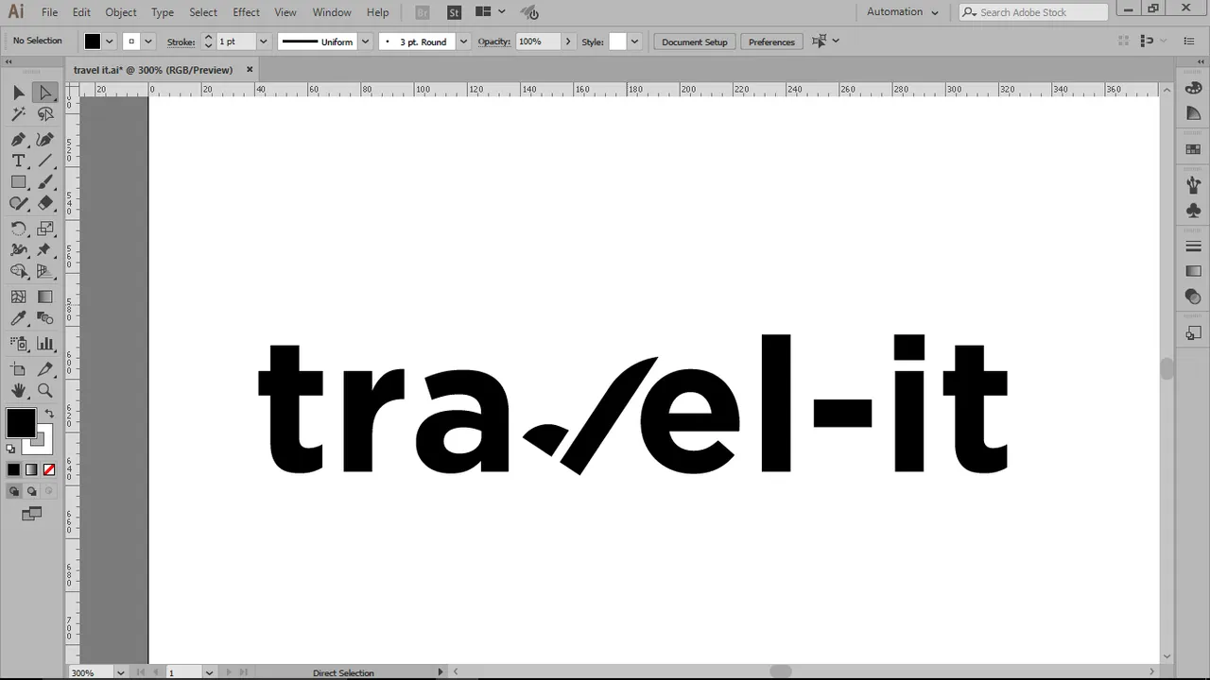Image resolution: width=1210 pixels, height=680 pixels.
Task: Choose the Magic Wand tool
Action: coord(18,114)
